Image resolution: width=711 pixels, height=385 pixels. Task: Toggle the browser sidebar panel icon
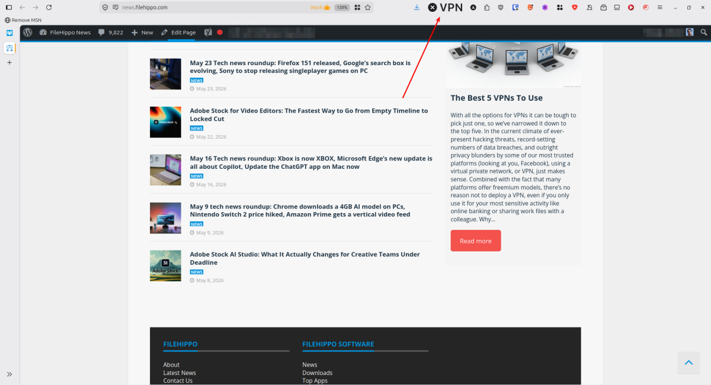click(x=9, y=7)
